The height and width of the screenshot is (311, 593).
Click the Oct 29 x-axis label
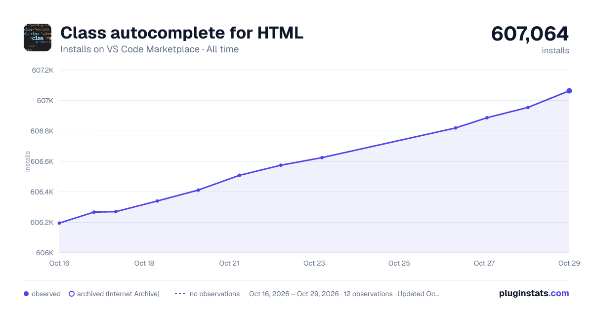tap(568, 263)
